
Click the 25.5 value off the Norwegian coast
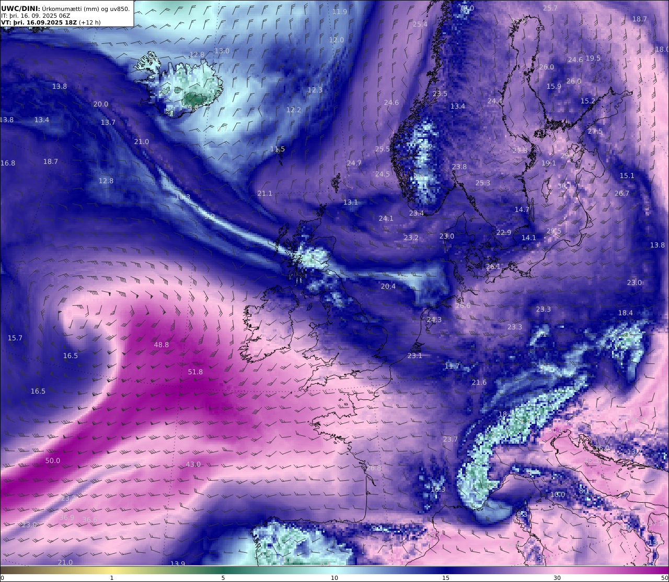pos(383,149)
